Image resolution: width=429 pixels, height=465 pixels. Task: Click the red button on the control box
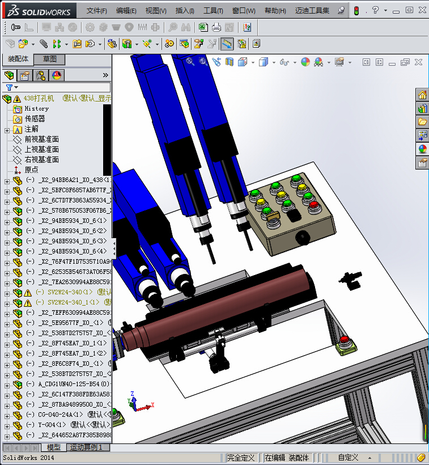(x=313, y=204)
